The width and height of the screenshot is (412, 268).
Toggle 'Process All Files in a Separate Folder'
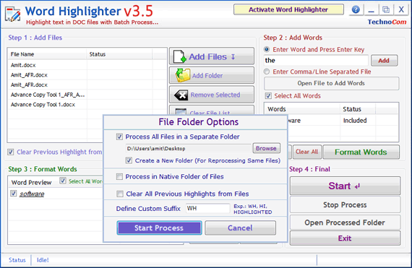coord(119,137)
